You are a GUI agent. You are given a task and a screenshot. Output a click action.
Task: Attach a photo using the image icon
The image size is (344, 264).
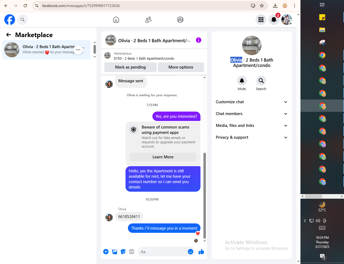point(114,252)
